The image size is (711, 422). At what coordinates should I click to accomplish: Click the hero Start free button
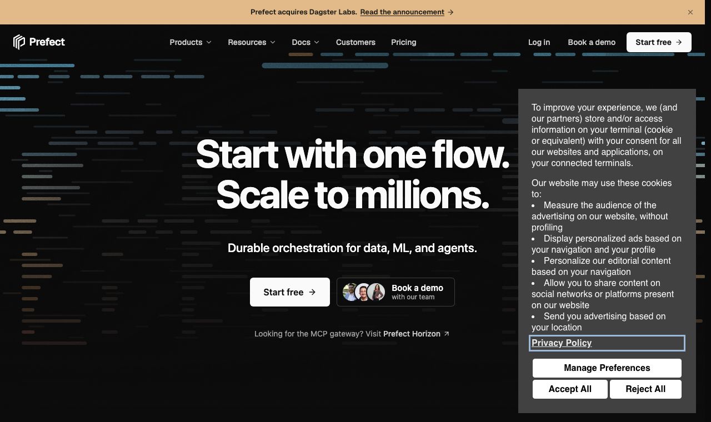point(290,292)
